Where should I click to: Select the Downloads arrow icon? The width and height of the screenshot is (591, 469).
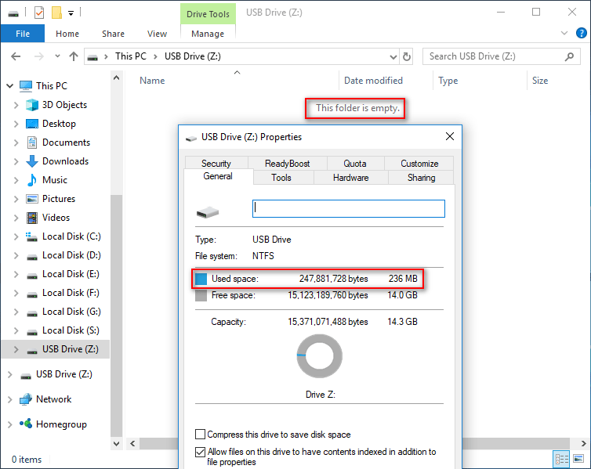[32, 161]
